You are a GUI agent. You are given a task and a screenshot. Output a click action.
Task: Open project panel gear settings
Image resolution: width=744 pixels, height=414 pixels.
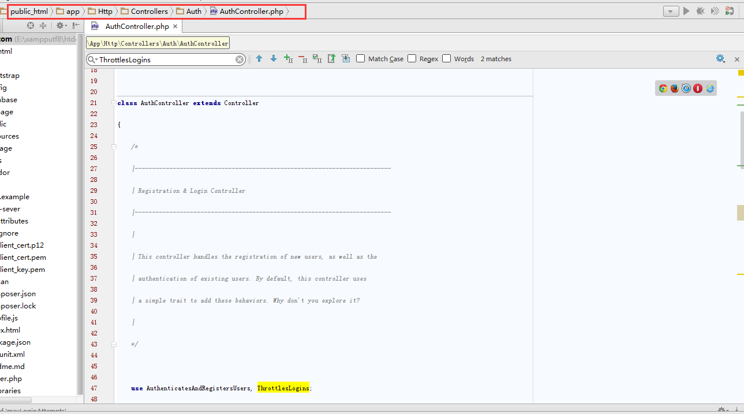click(61, 26)
